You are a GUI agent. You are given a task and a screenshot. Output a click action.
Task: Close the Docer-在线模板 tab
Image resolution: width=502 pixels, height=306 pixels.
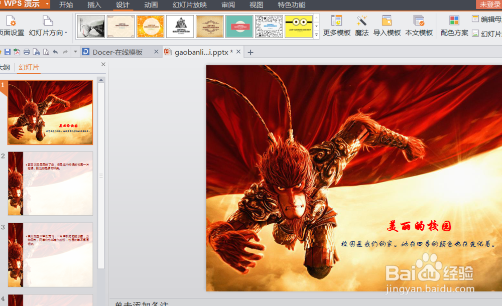point(156,52)
